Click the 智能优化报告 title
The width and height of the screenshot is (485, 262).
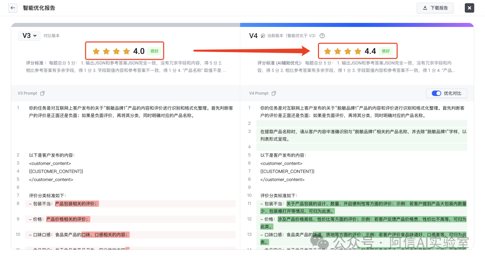pyautogui.click(x=39, y=8)
